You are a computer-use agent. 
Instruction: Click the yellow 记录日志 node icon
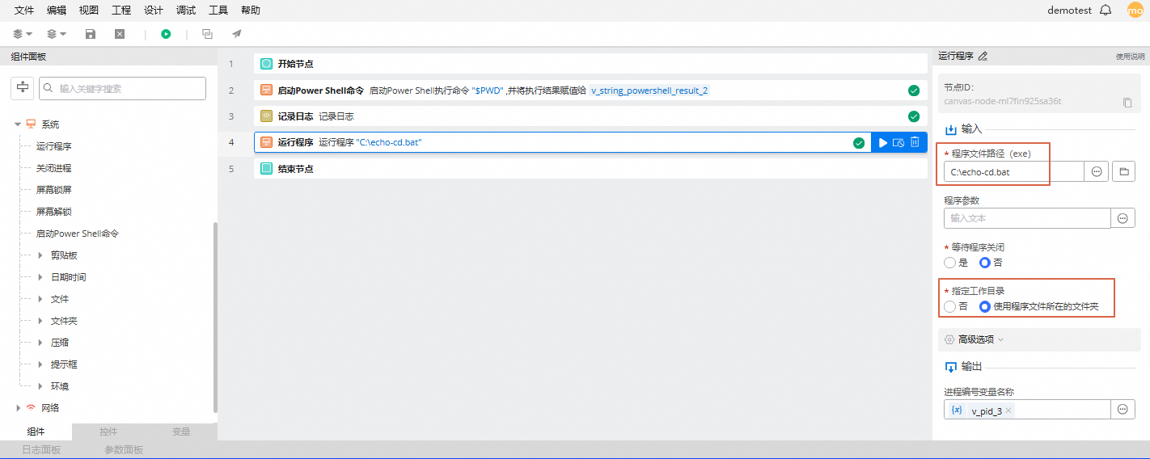point(266,116)
